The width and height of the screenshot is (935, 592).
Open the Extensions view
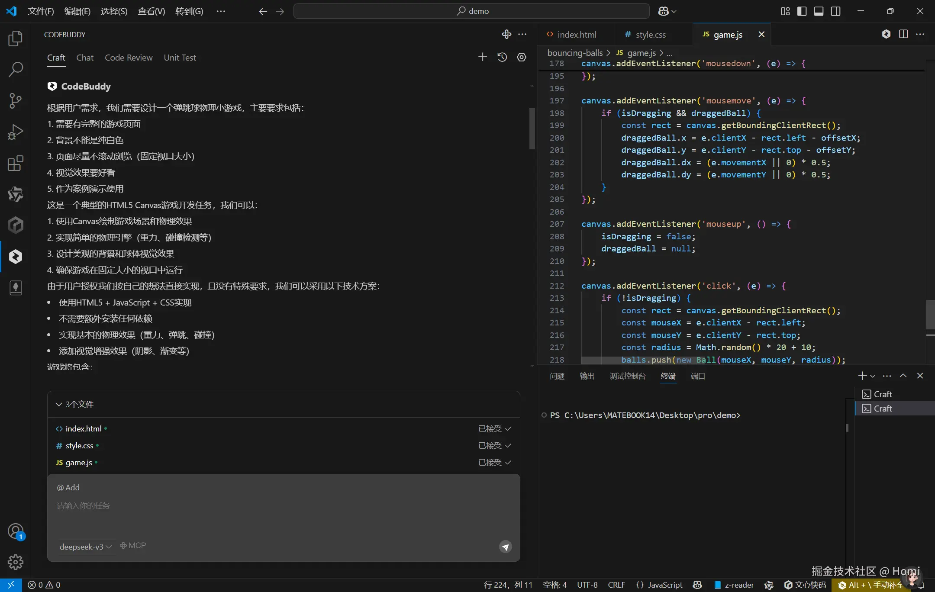click(16, 163)
